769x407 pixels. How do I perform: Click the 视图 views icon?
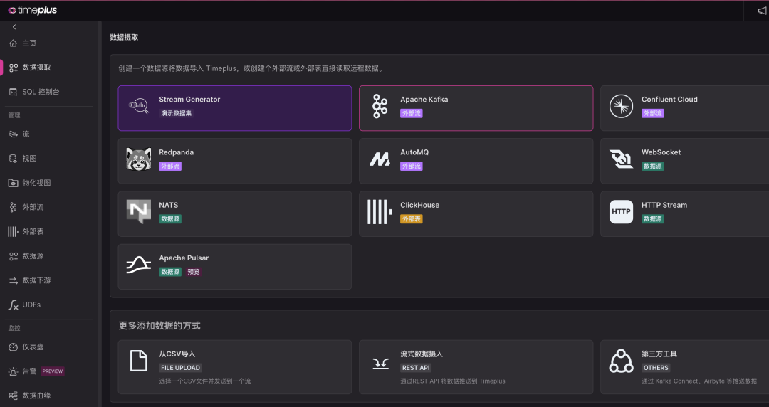[x=14, y=159]
